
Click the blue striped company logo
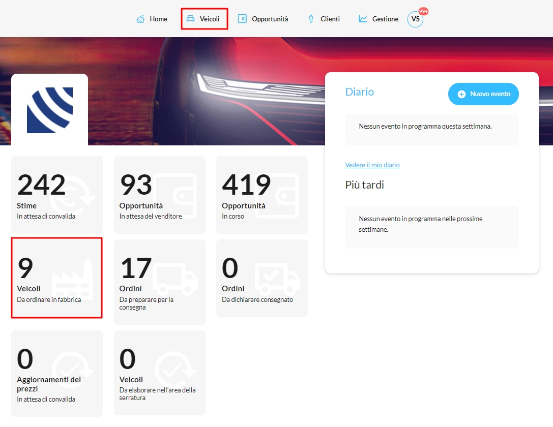tap(50, 110)
